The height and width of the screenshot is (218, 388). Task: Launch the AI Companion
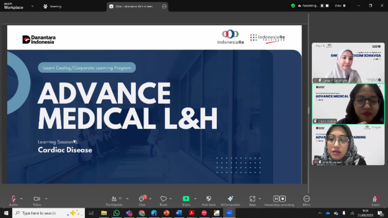click(x=230, y=199)
